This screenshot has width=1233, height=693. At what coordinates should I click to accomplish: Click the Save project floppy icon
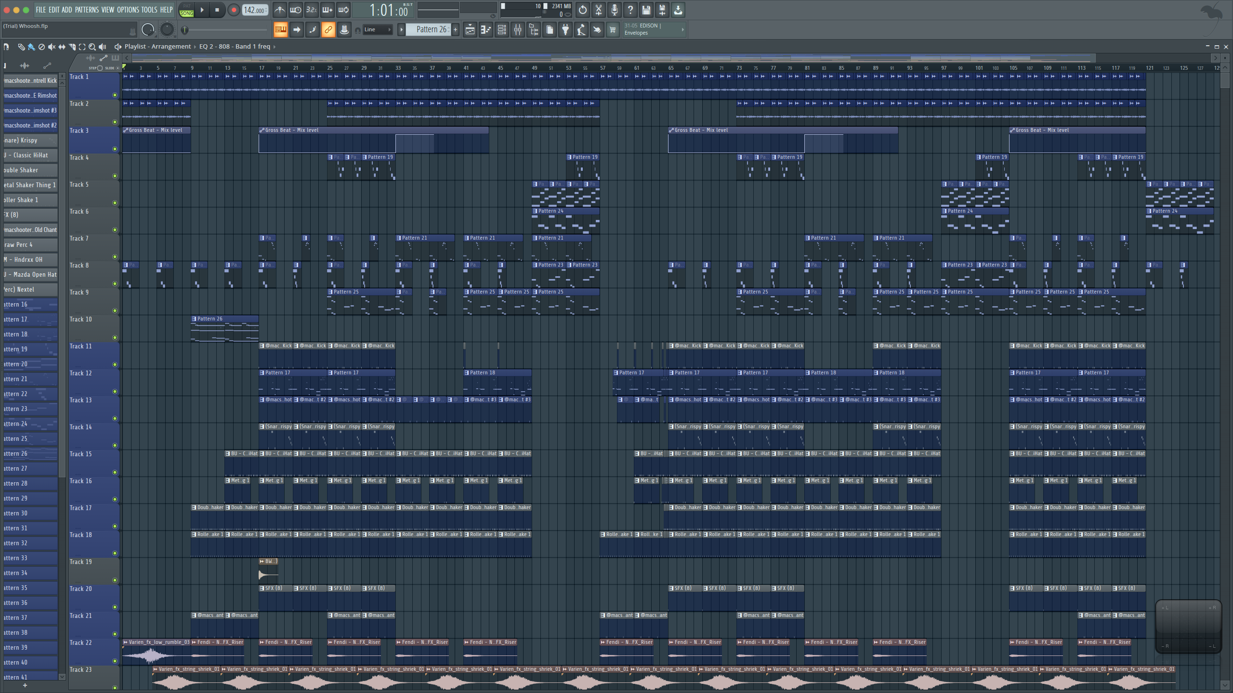coord(646,10)
